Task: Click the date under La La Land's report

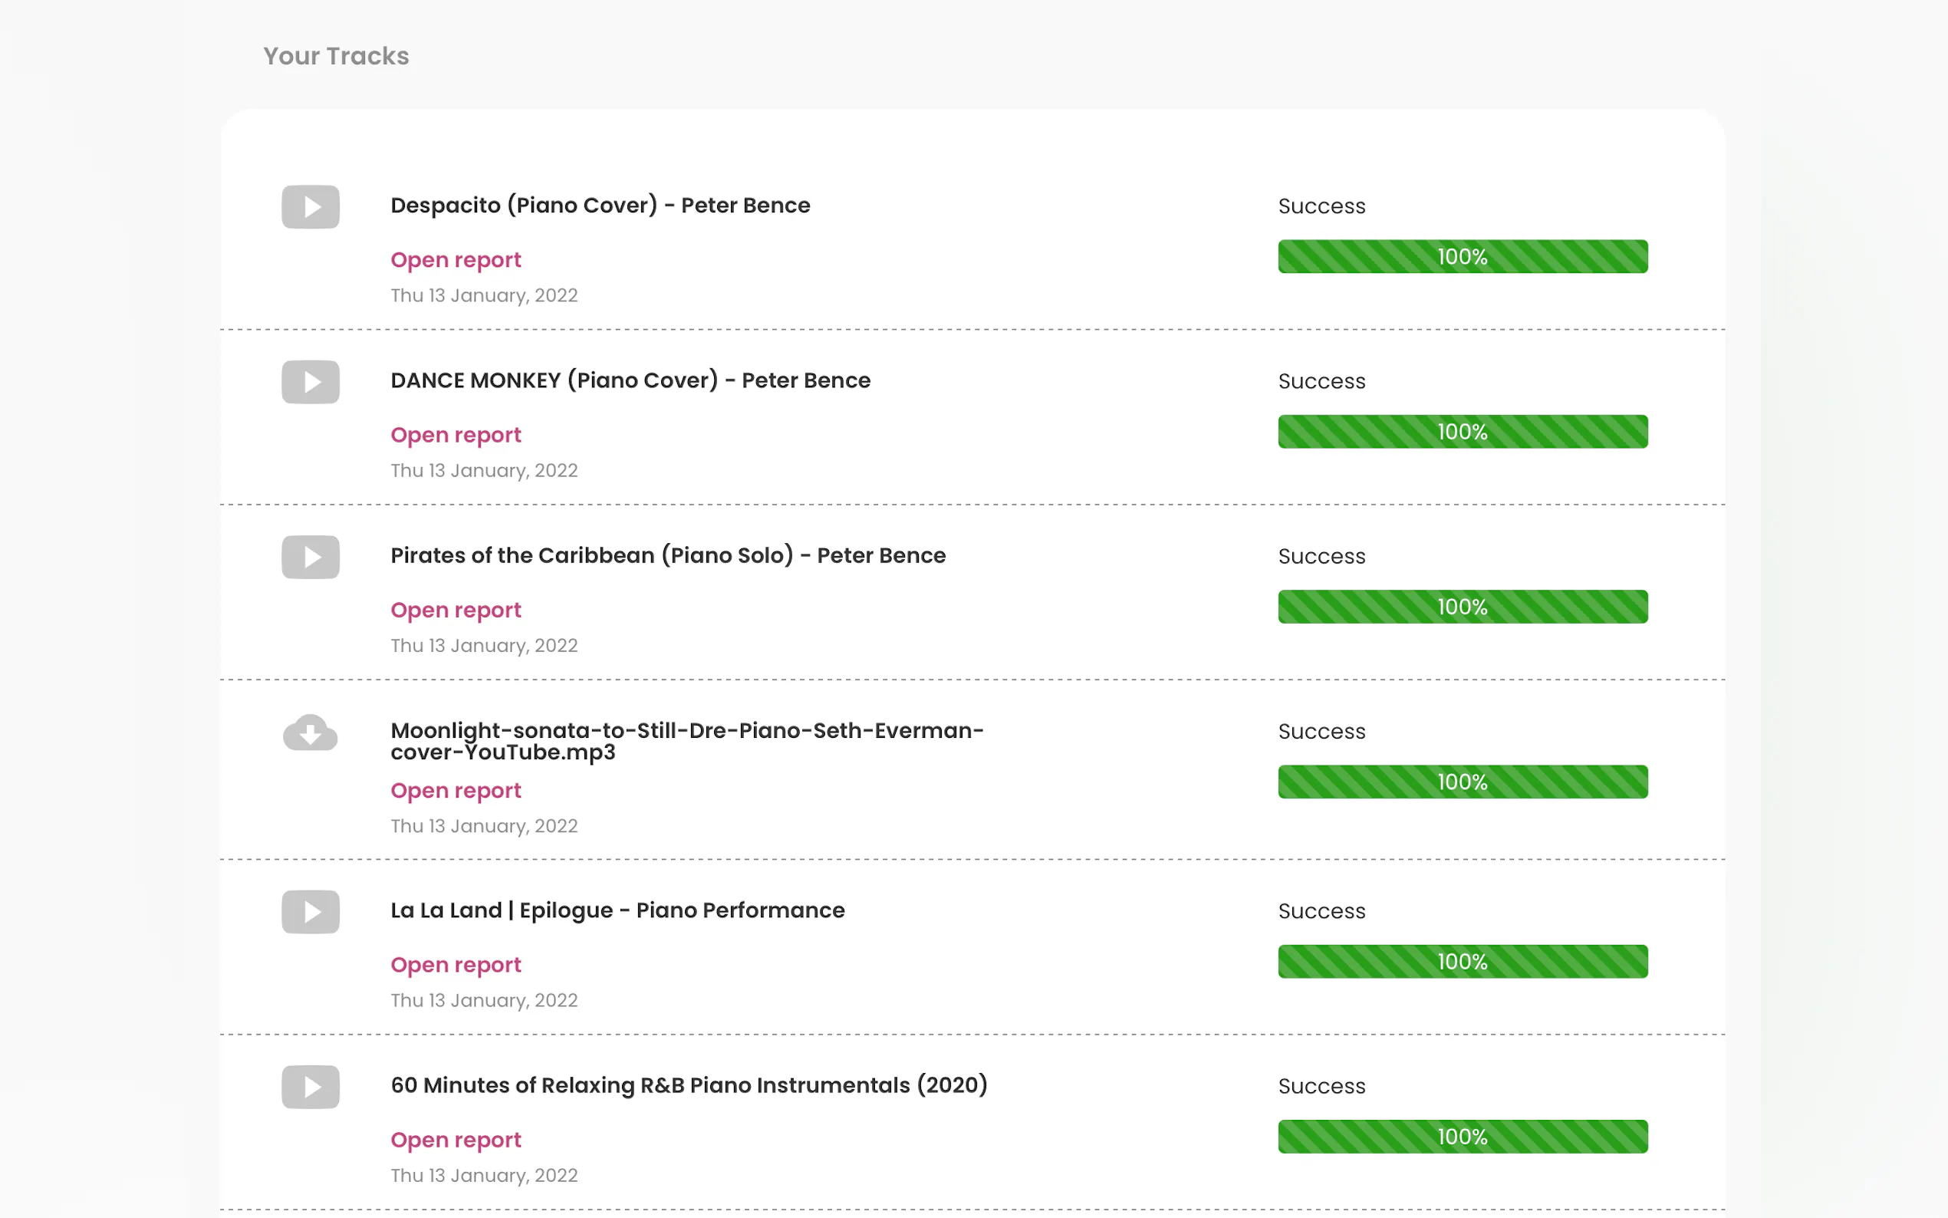Action: (x=484, y=1000)
